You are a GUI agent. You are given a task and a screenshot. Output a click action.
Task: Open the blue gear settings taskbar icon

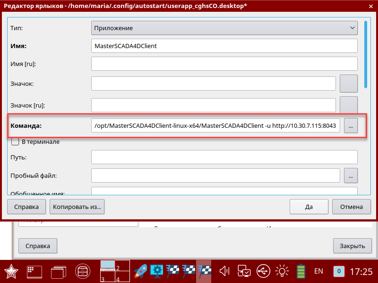(157, 271)
